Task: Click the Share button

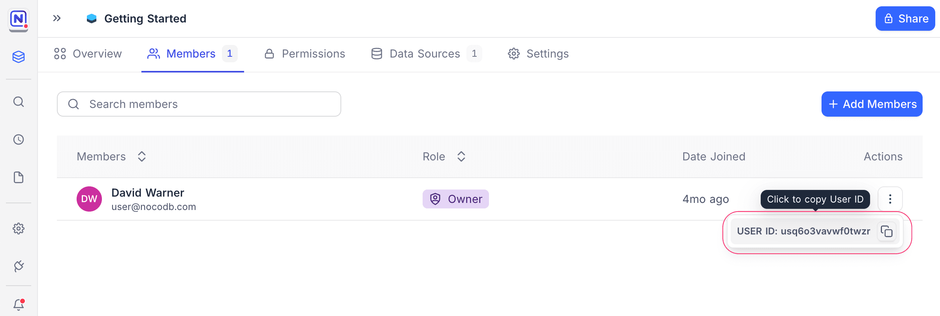Action: 905,19
